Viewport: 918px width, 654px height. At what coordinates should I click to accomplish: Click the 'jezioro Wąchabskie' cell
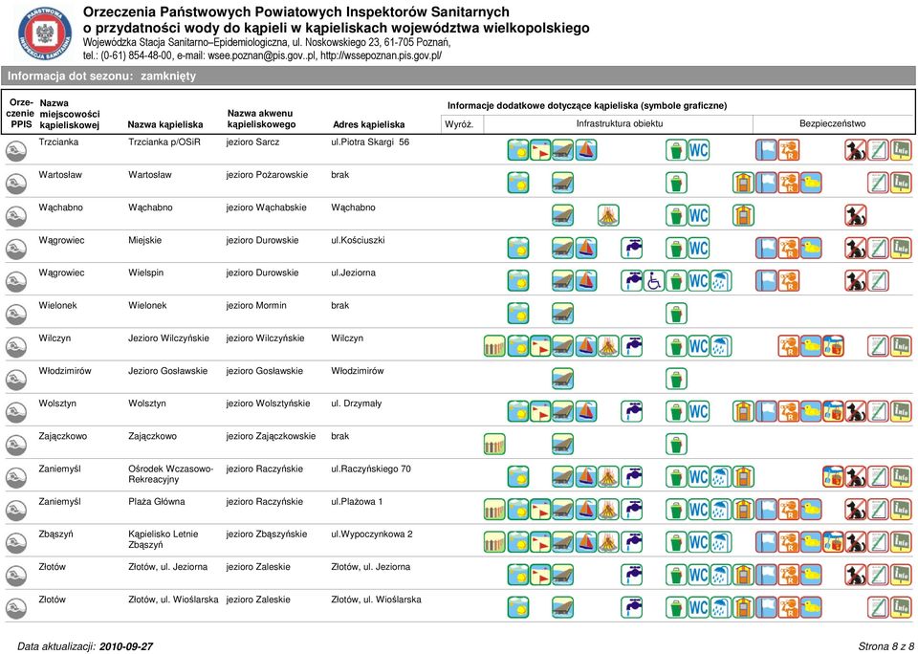point(267,207)
